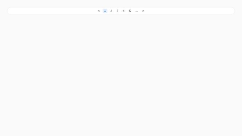The image size is (242, 136).
Task: Jump to page 3
Action: 117,11
